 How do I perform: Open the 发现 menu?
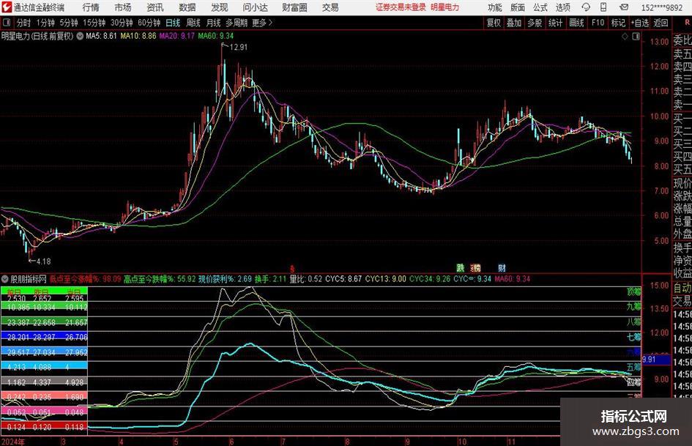pos(220,7)
